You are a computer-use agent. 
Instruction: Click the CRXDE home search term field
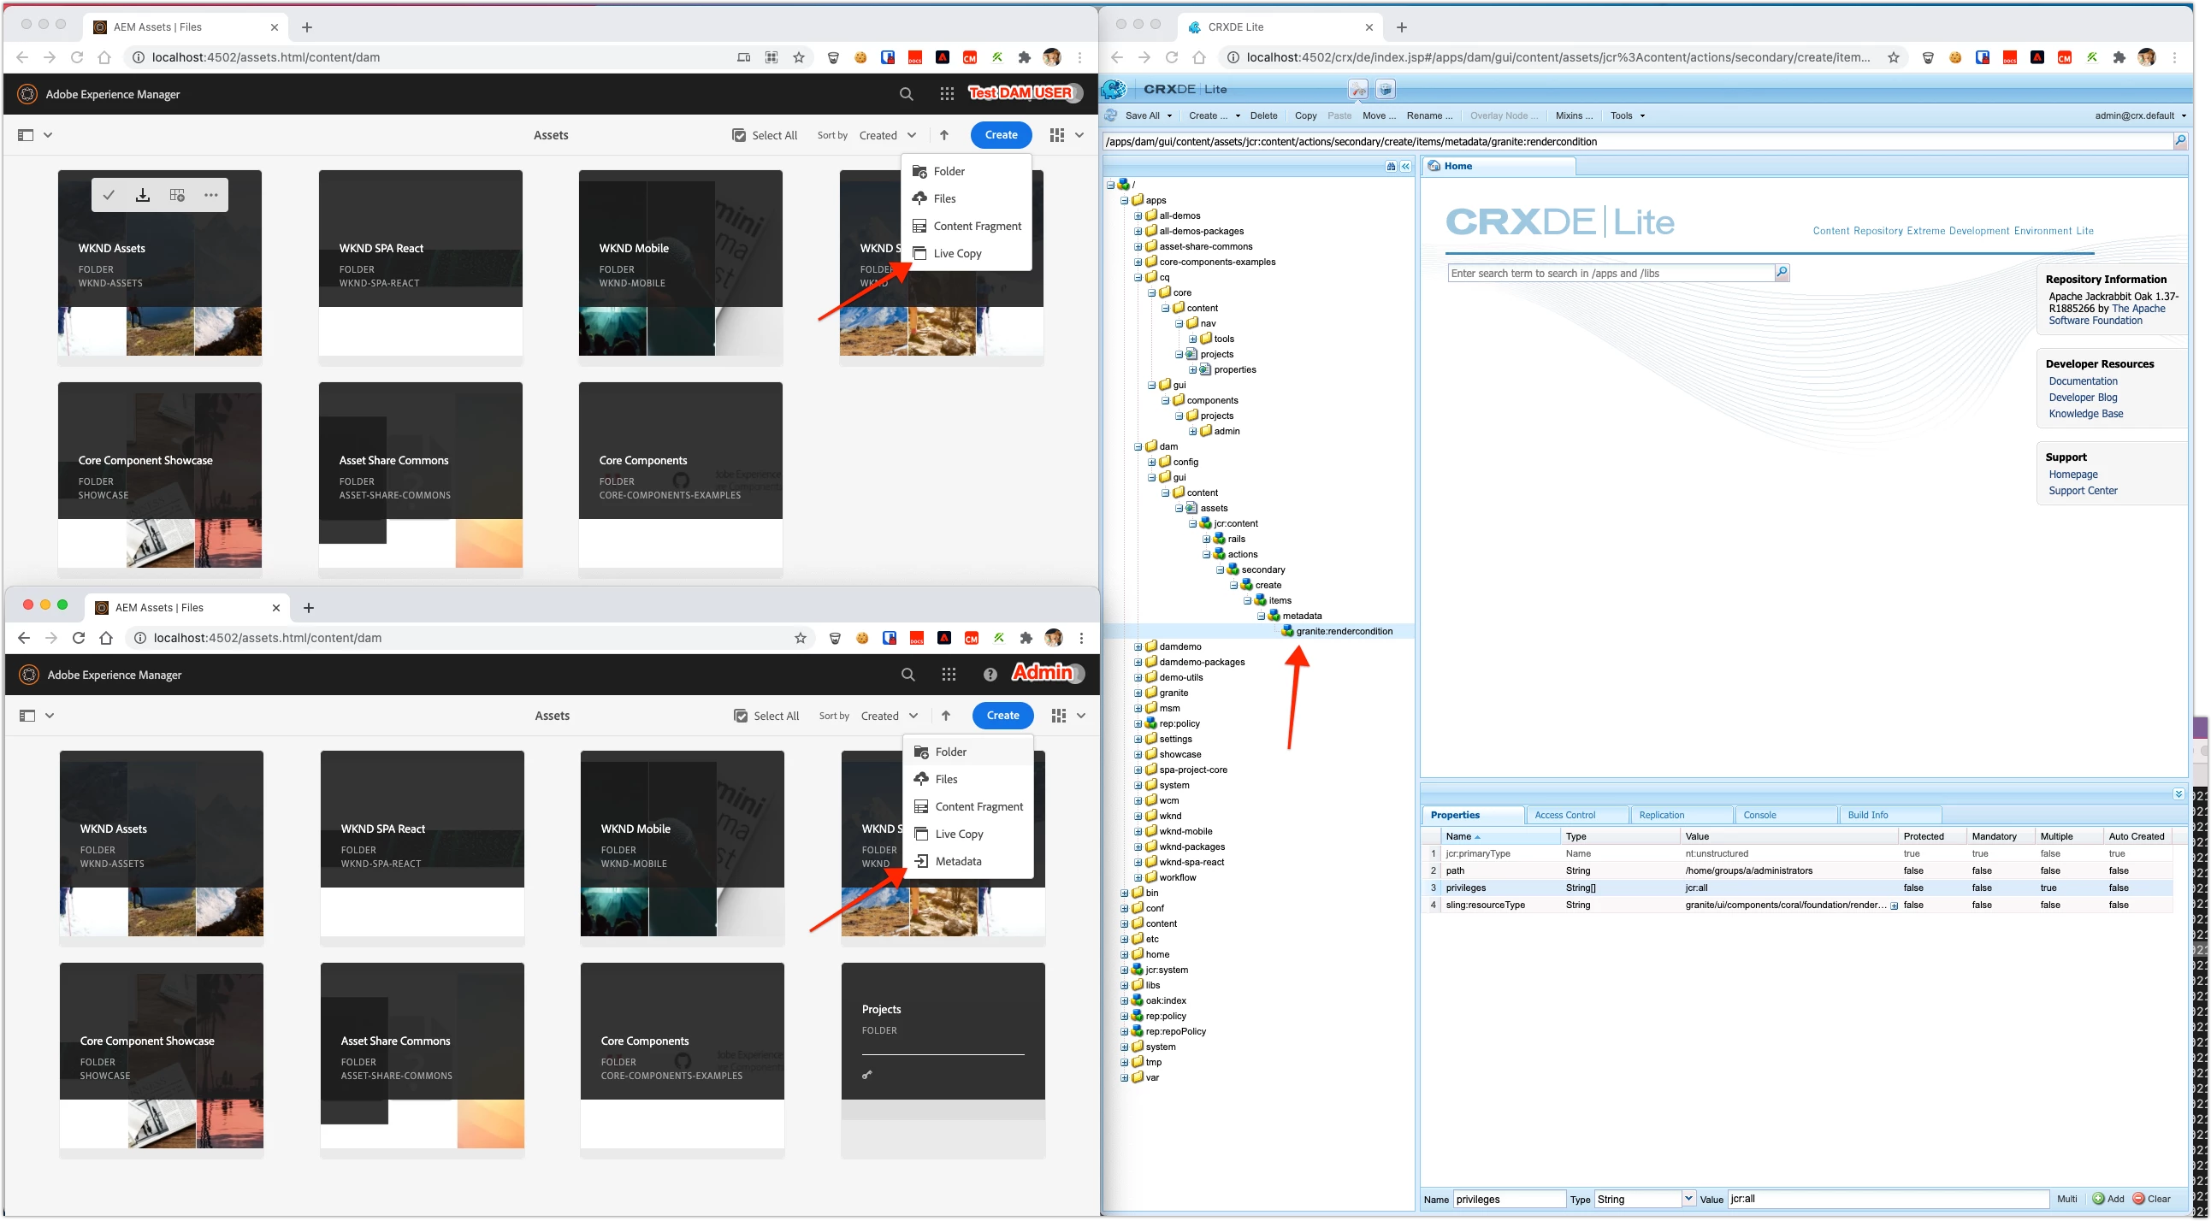1611,273
